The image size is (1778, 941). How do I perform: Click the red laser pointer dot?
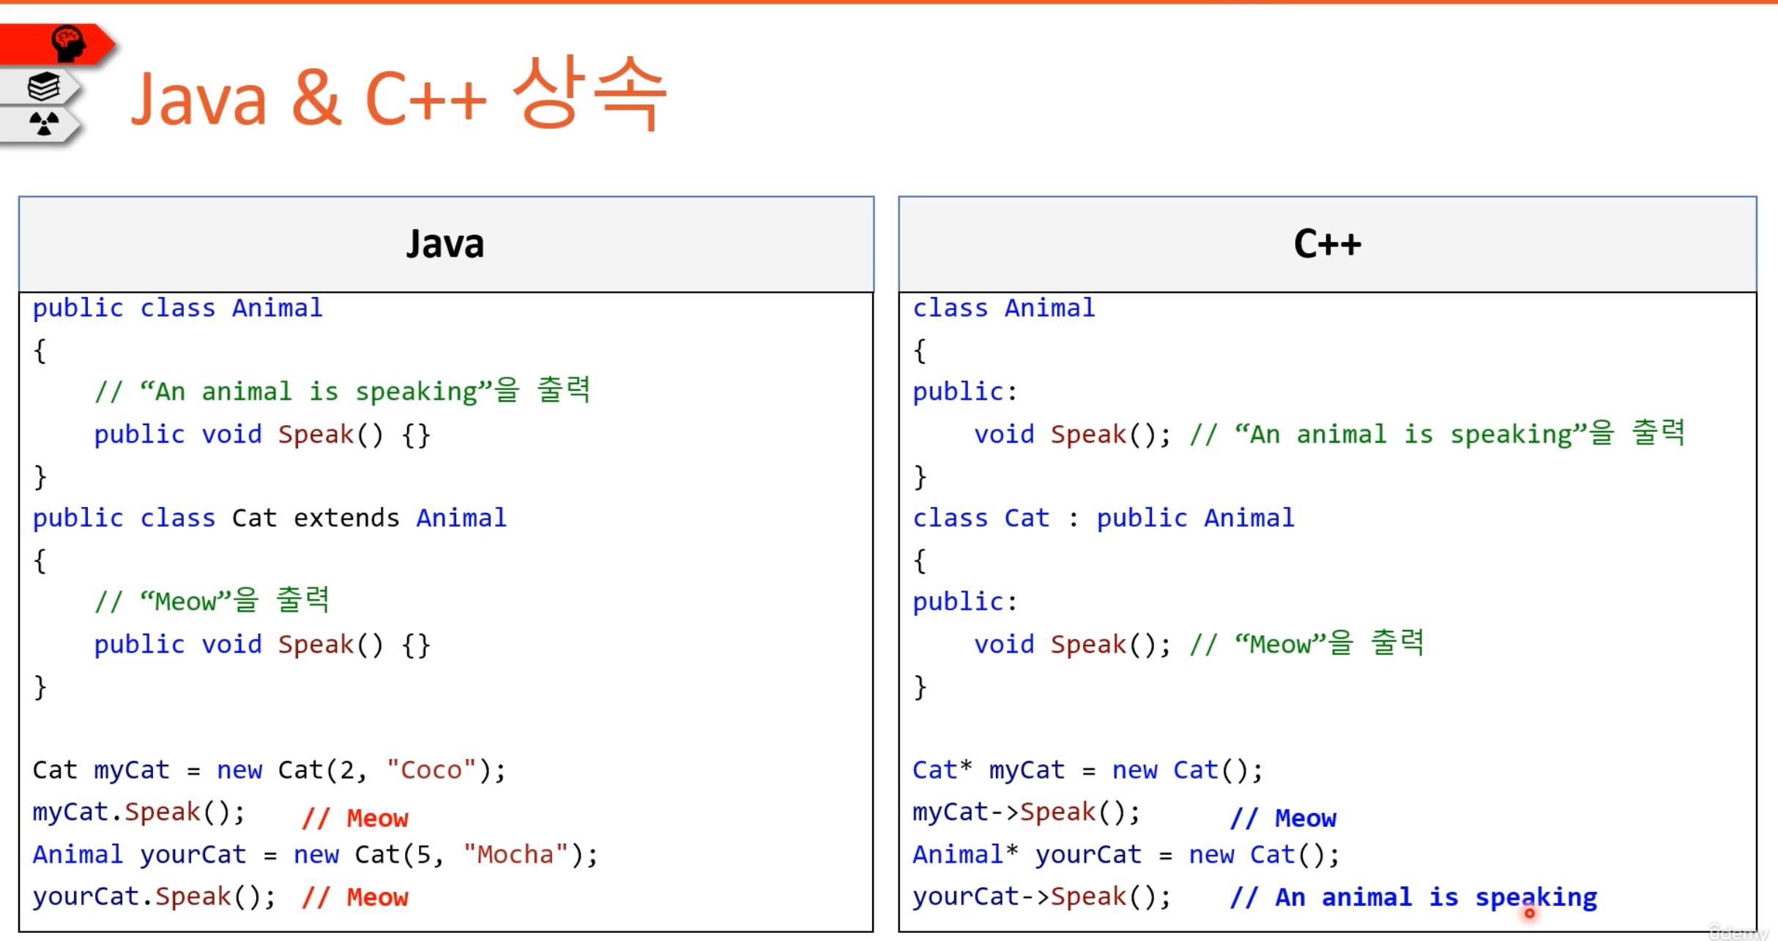1529,912
